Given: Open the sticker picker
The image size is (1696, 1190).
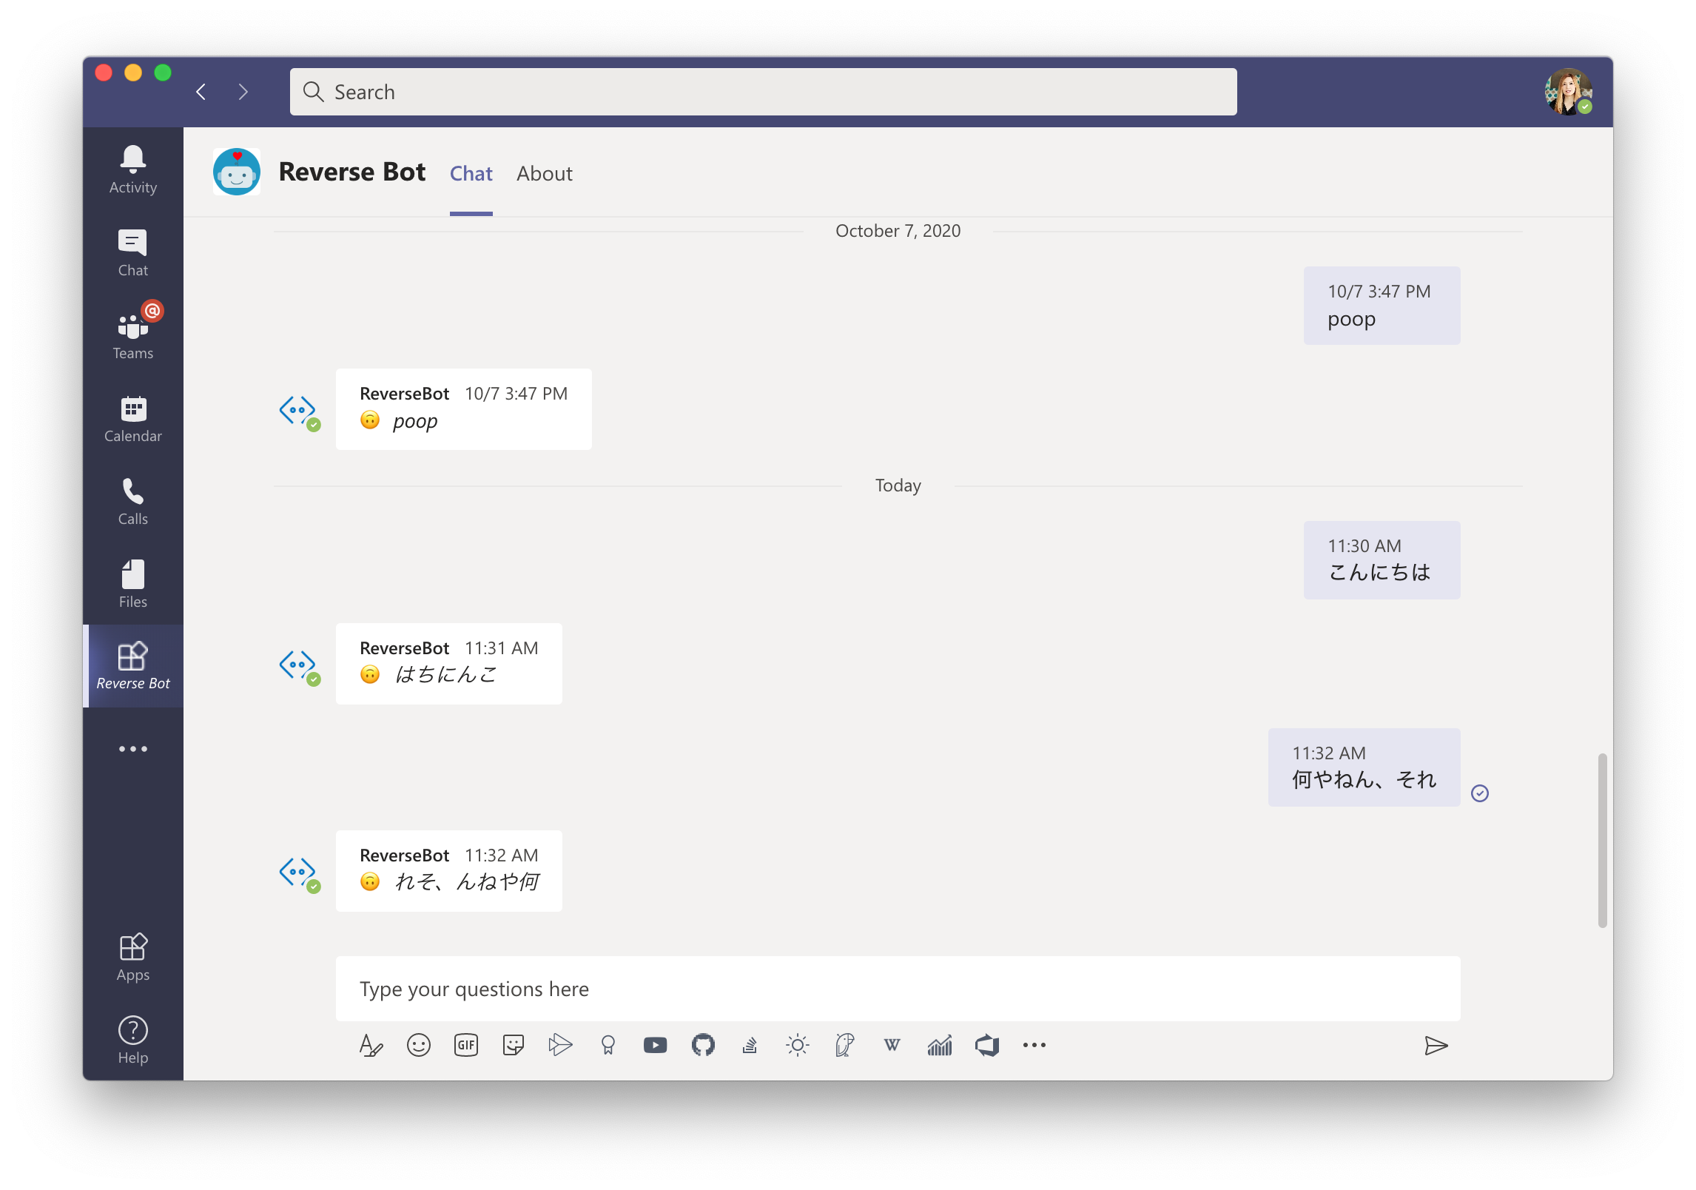Looking at the screenshot, I should click(513, 1045).
